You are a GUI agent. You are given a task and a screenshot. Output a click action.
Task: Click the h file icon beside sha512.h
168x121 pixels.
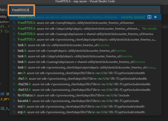click(14, 90)
